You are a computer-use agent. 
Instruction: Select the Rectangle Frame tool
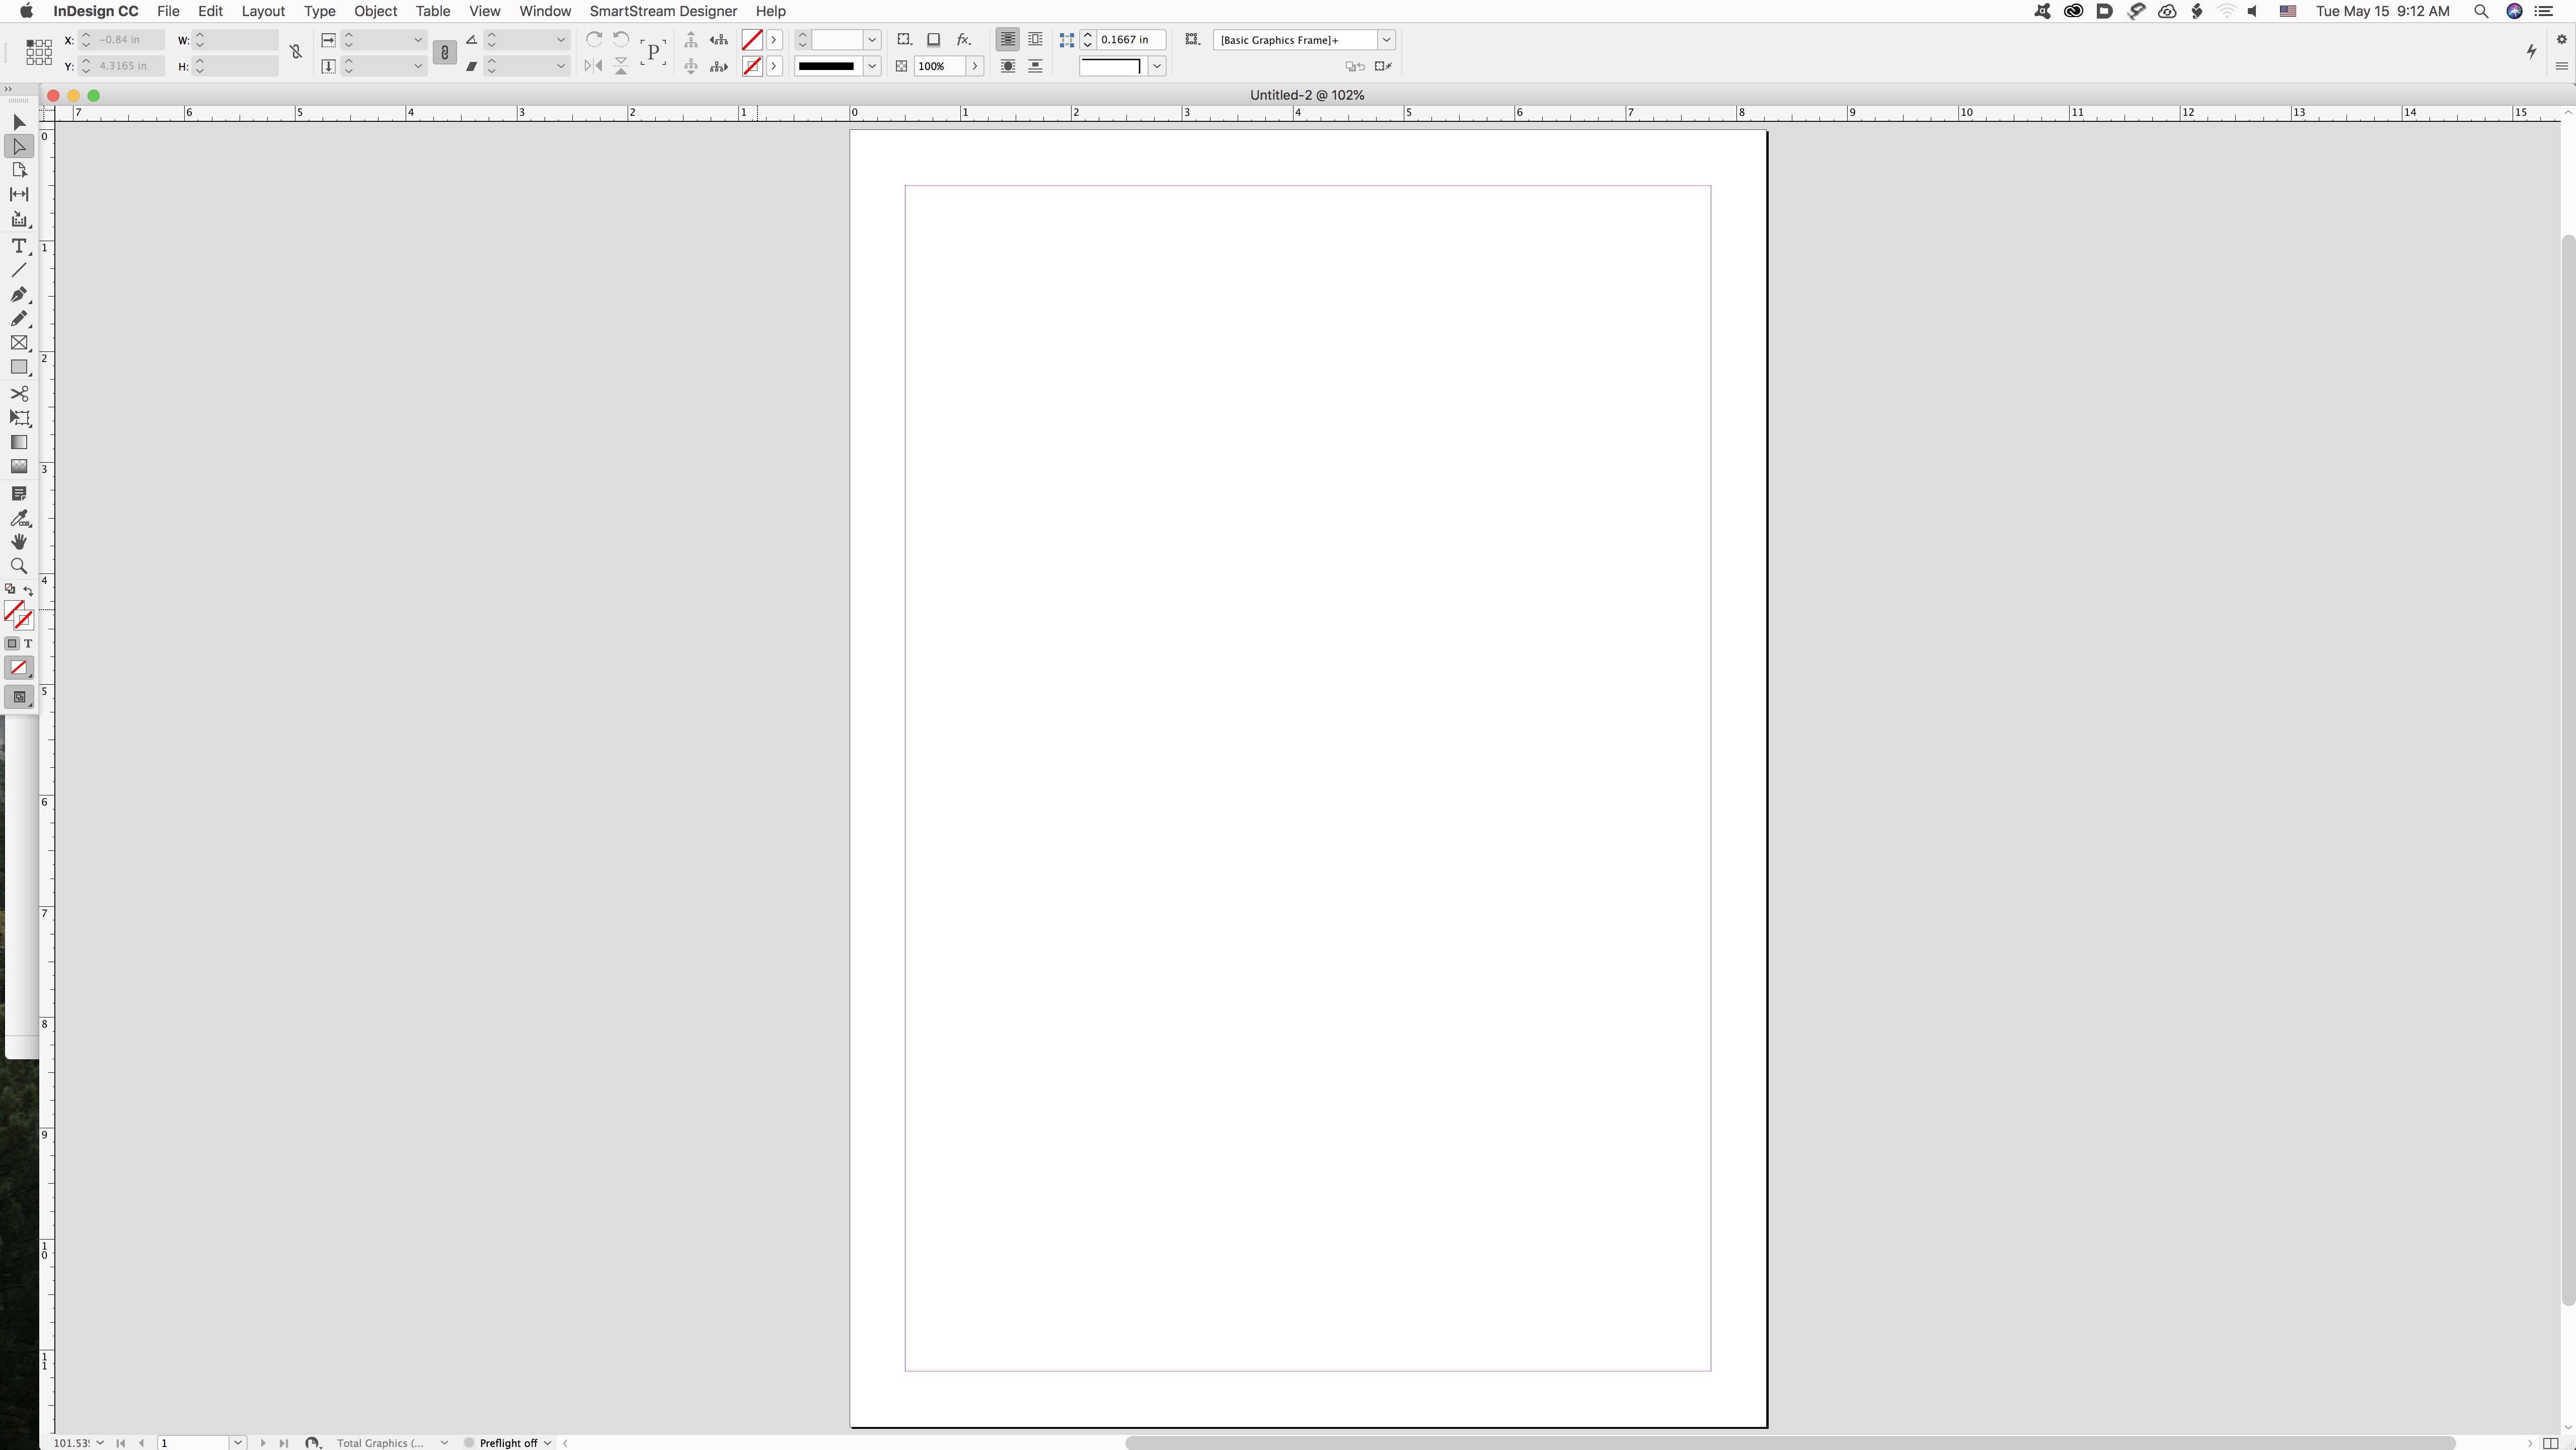(x=18, y=343)
